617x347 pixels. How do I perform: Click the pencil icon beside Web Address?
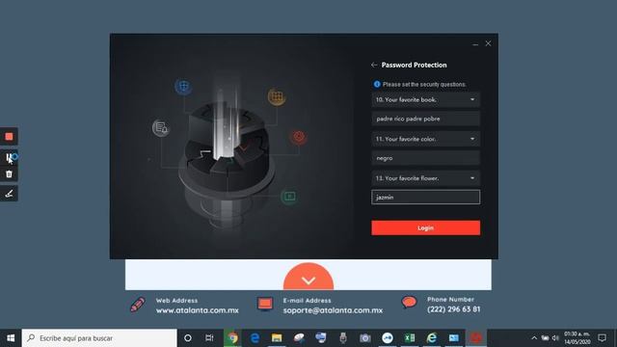(x=137, y=305)
